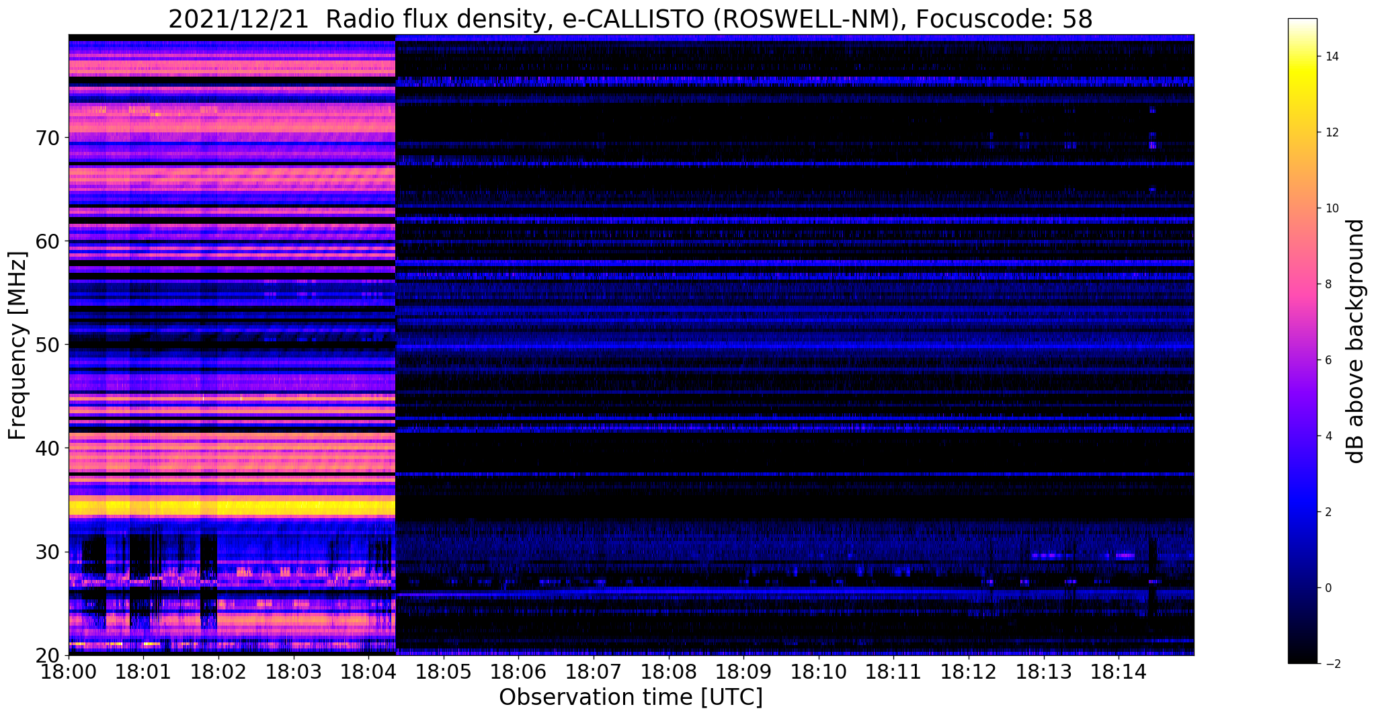
Task: Click the colorbar tick label −2
Action: point(1332,664)
